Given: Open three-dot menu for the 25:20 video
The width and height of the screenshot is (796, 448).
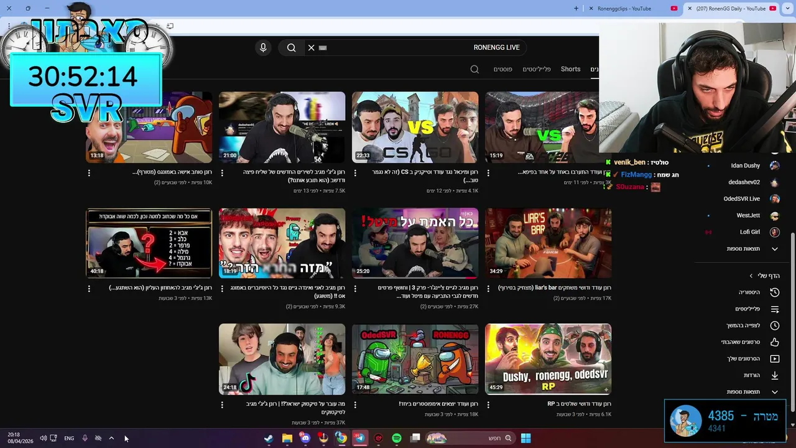Looking at the screenshot, I should 355,289.
